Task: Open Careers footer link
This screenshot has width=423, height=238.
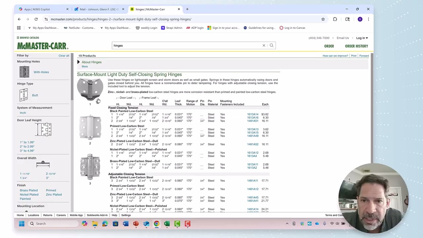Action: [x=61, y=215]
